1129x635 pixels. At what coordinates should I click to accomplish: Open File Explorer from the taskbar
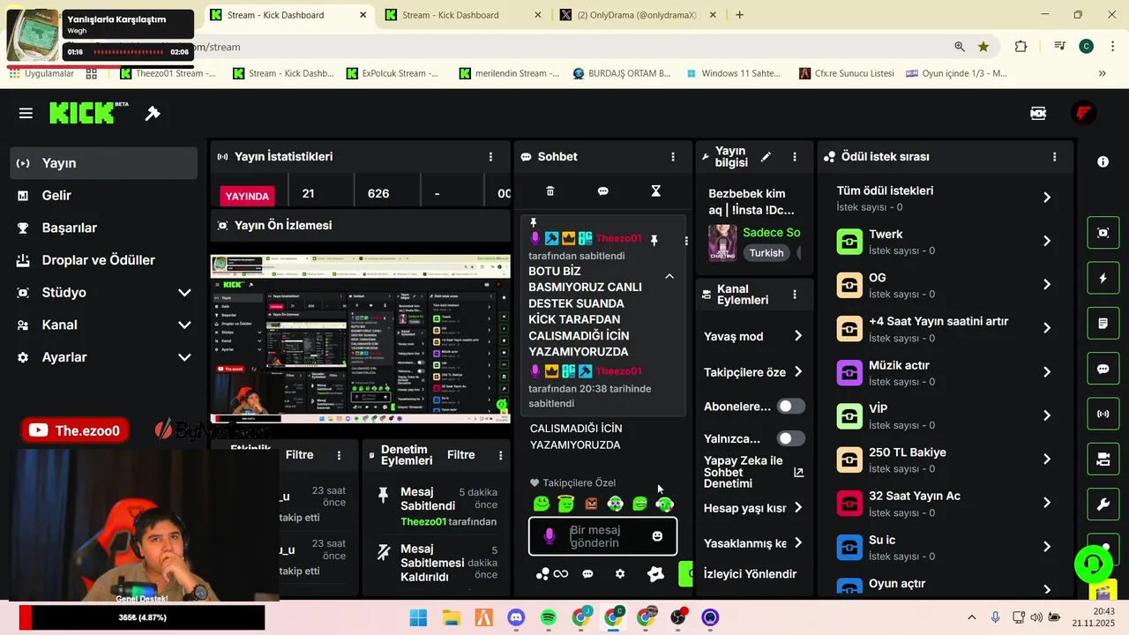[x=451, y=617]
